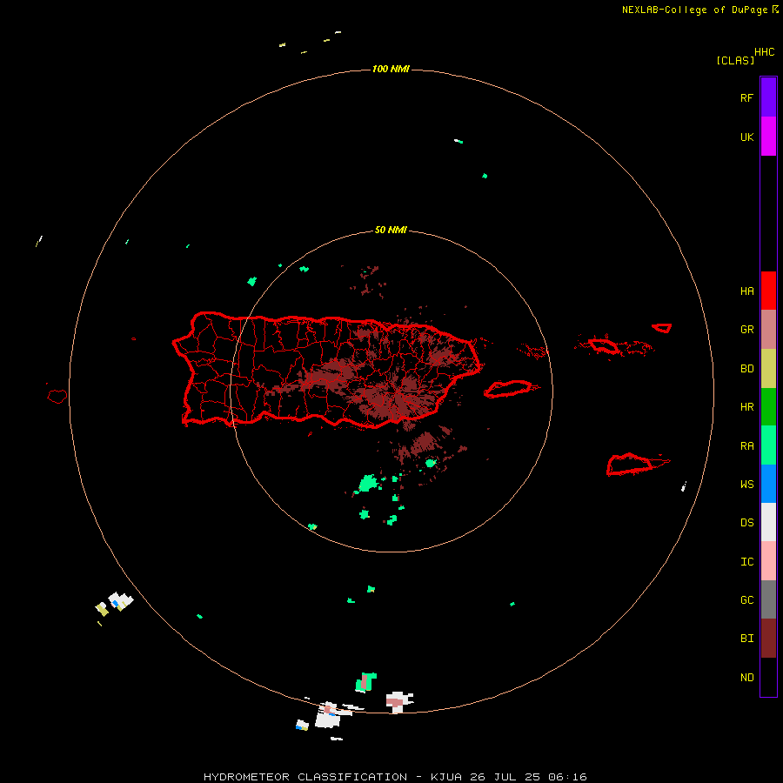Click the GR legend label
The height and width of the screenshot is (783, 783).
[746, 330]
